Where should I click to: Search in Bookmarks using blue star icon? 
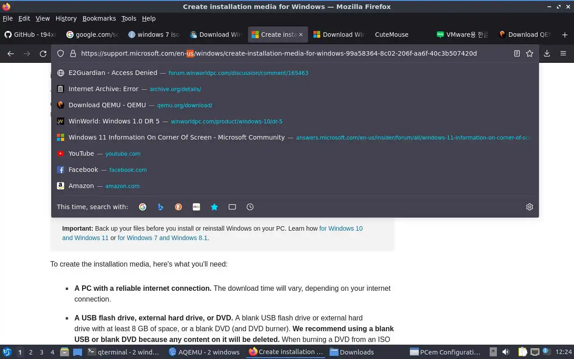coord(214,207)
